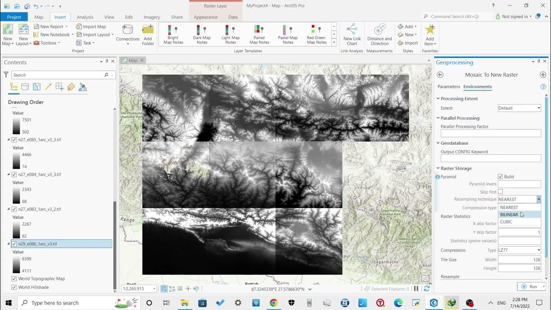
Task: Click Not signed in account link
Action: click(x=514, y=17)
